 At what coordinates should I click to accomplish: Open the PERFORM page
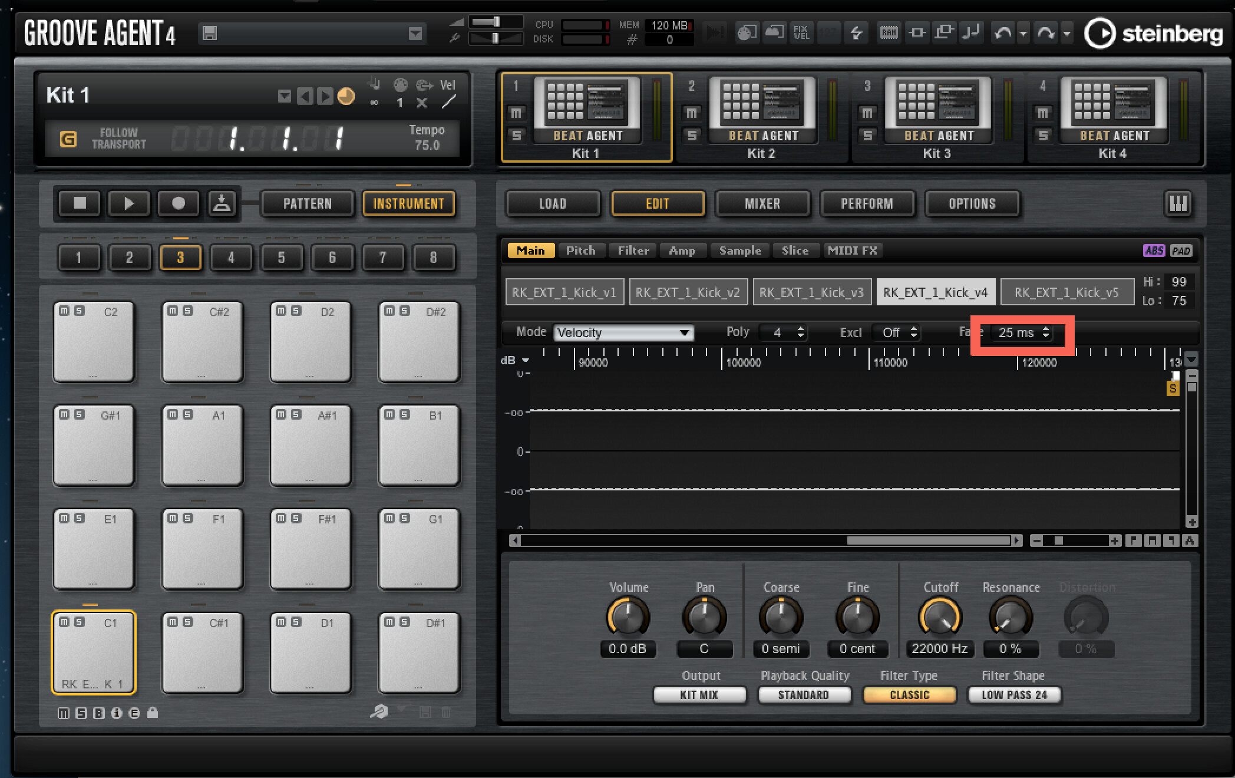(x=867, y=204)
